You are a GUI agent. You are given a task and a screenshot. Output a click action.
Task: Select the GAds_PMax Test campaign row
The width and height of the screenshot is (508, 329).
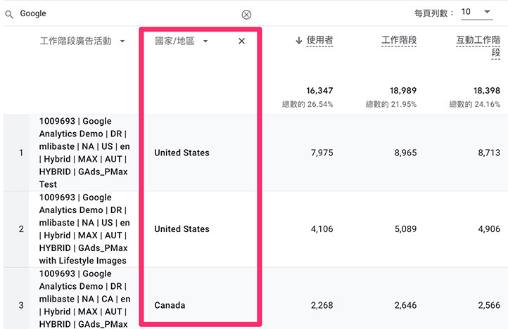[x=84, y=153]
